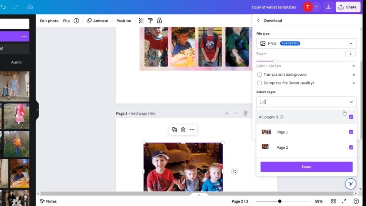This screenshot has width=366, height=206.
Task: Enable Transparent background checkbox
Action: [x=259, y=75]
